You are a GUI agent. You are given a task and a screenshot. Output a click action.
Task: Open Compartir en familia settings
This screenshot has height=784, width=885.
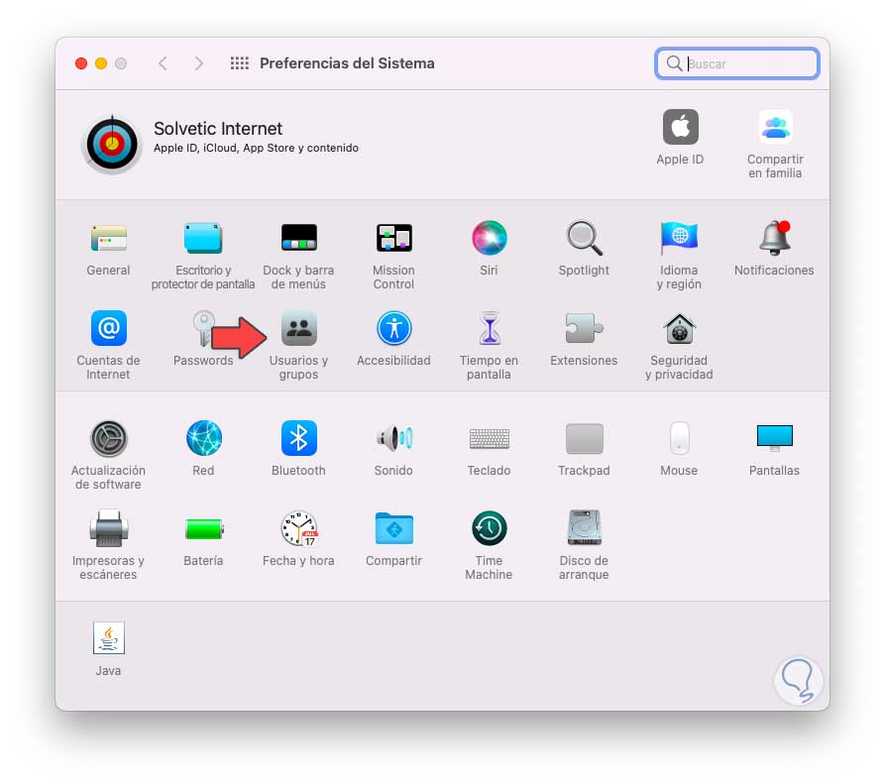tap(776, 128)
